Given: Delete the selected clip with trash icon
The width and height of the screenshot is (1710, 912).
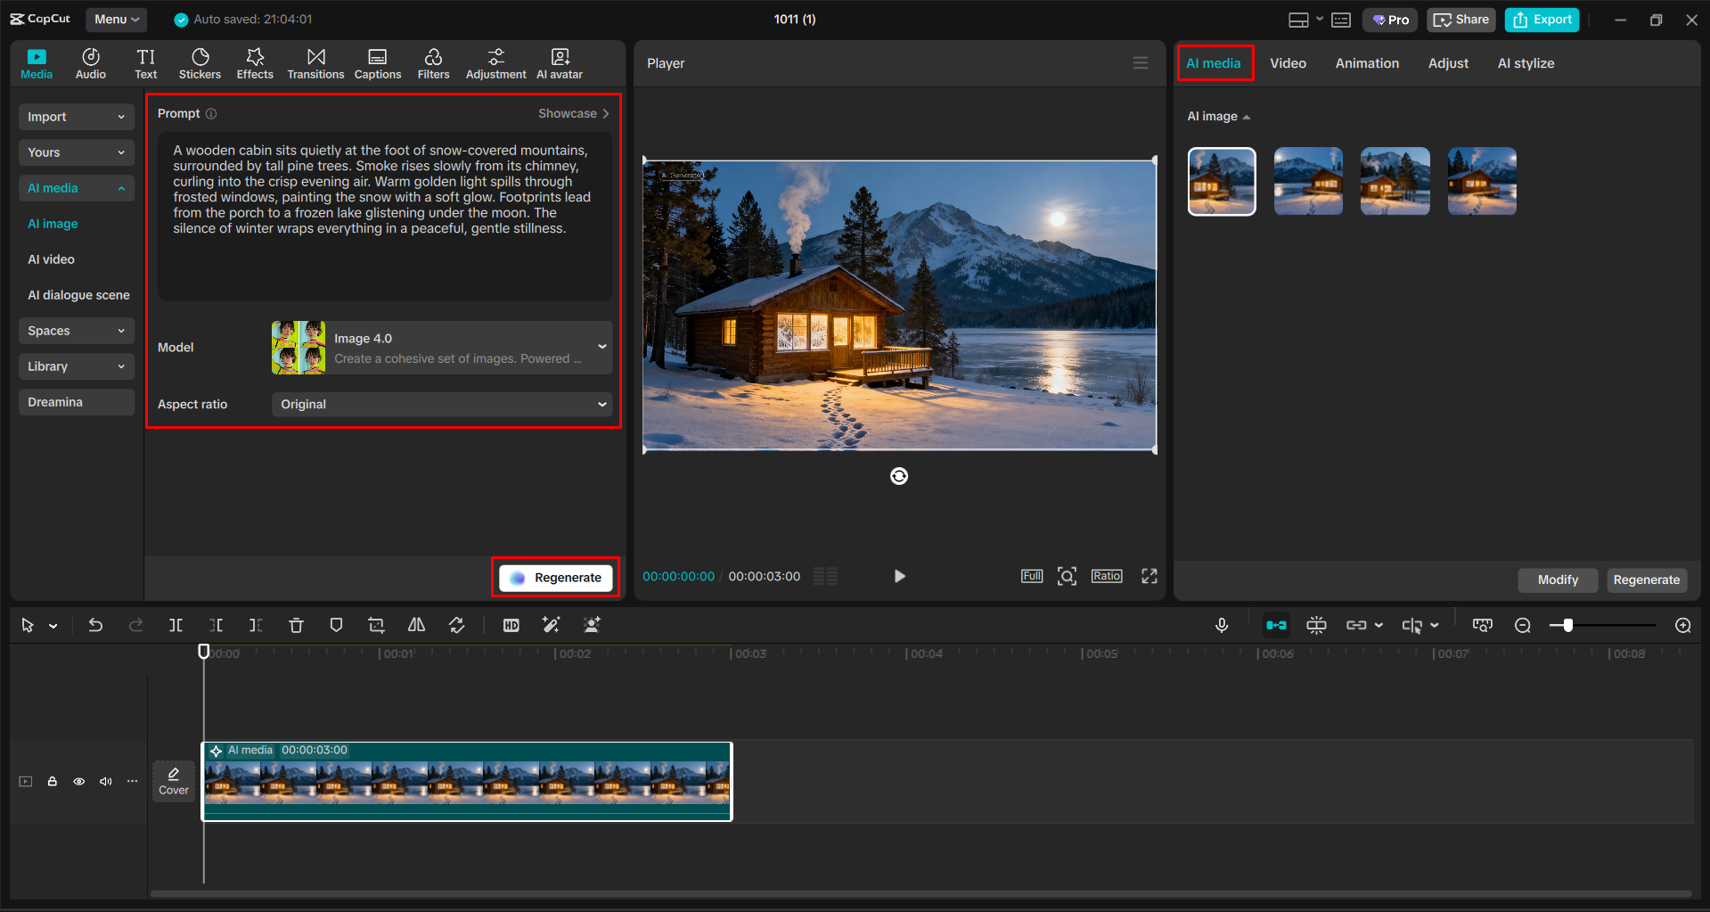Looking at the screenshot, I should click(x=296, y=626).
